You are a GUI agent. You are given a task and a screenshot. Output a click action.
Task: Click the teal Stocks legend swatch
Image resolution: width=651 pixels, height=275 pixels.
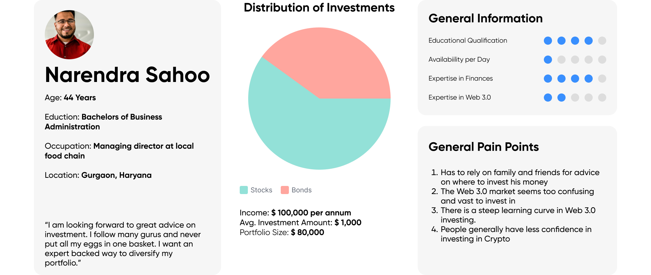pyautogui.click(x=244, y=190)
